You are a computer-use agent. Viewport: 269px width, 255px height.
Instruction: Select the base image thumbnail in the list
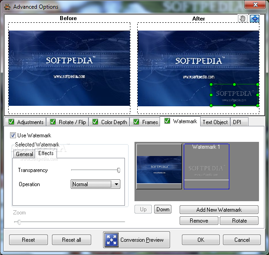pos(159,167)
